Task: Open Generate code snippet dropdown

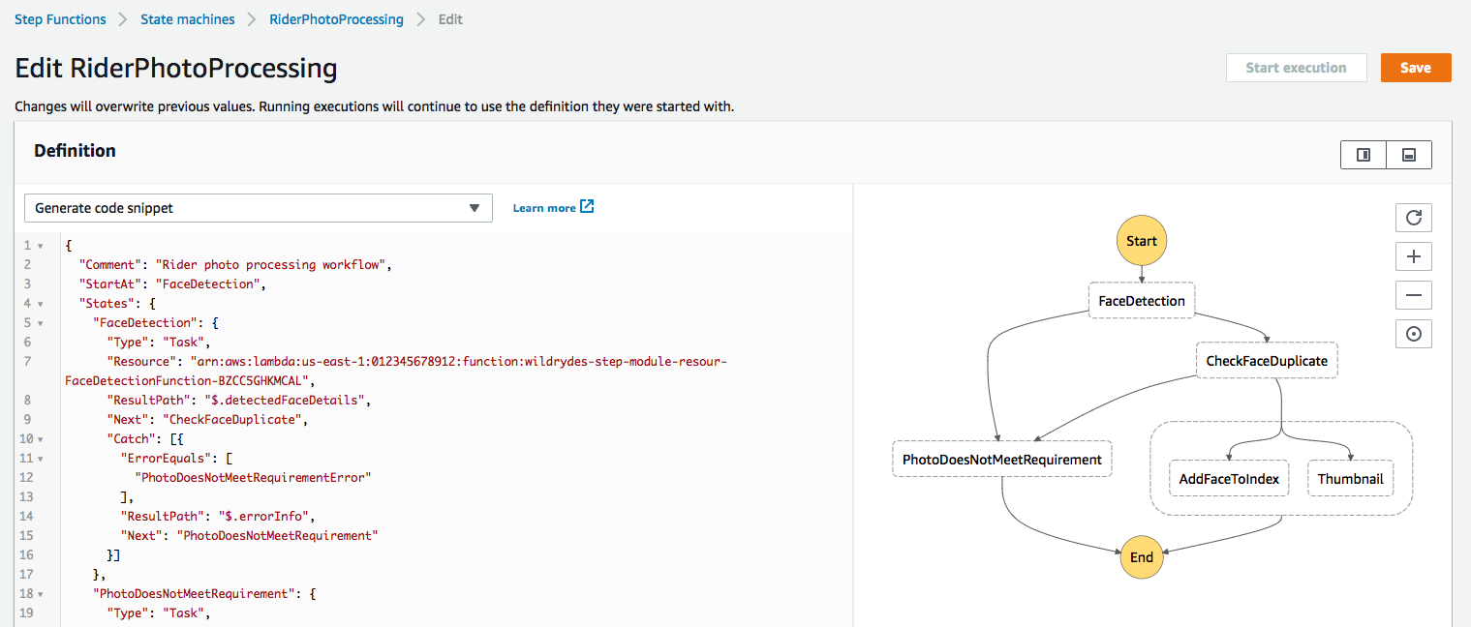Action: pos(259,208)
